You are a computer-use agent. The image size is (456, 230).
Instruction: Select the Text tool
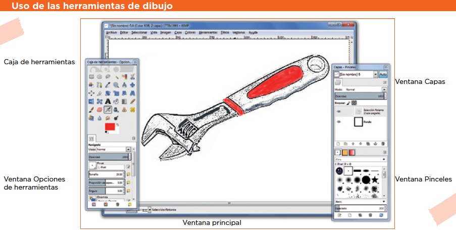coord(108,102)
